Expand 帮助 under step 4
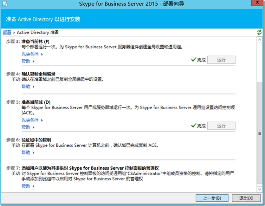265x206 pixels. [x=28, y=87]
